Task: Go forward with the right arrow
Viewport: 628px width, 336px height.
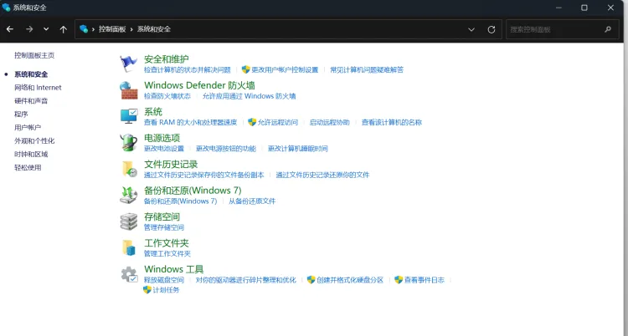Action: 29,29
